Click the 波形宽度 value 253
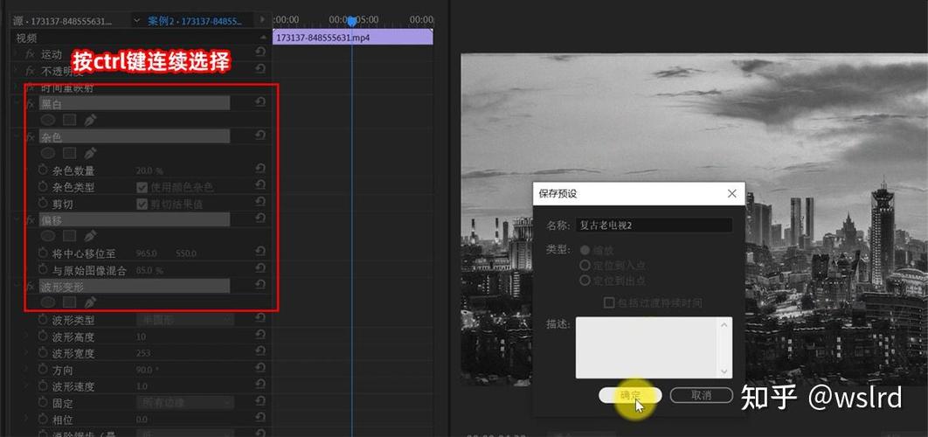This screenshot has width=928, height=437. [x=143, y=353]
